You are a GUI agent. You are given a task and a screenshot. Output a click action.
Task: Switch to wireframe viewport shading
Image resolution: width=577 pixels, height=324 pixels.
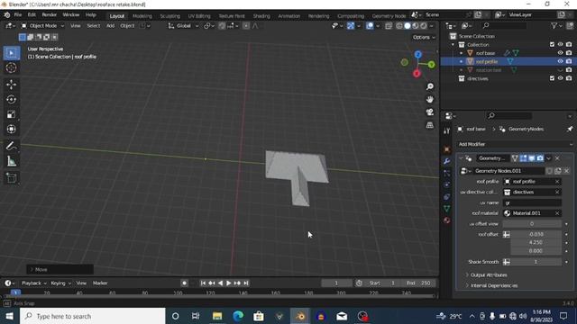398,26
